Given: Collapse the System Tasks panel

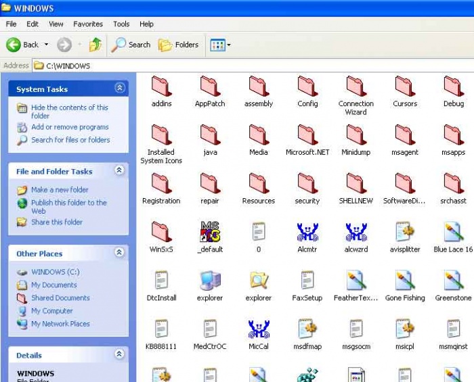Looking at the screenshot, I should (x=120, y=88).
